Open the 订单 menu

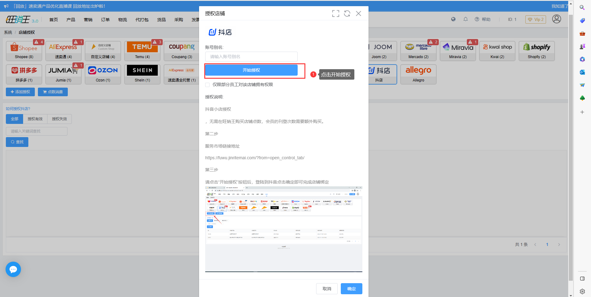[105, 20]
